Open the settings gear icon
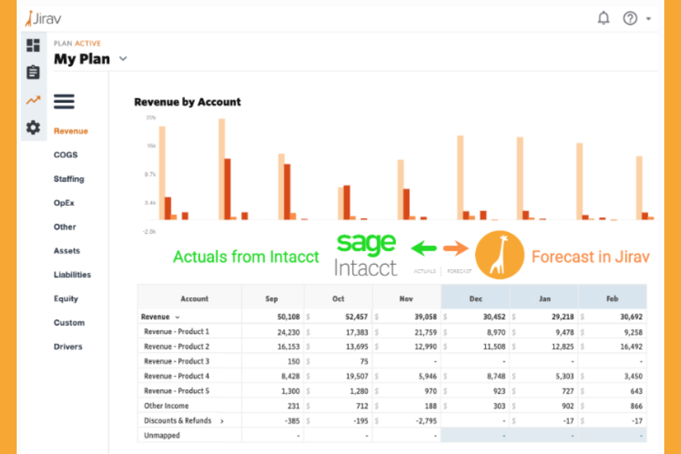The image size is (681, 454). (x=33, y=128)
